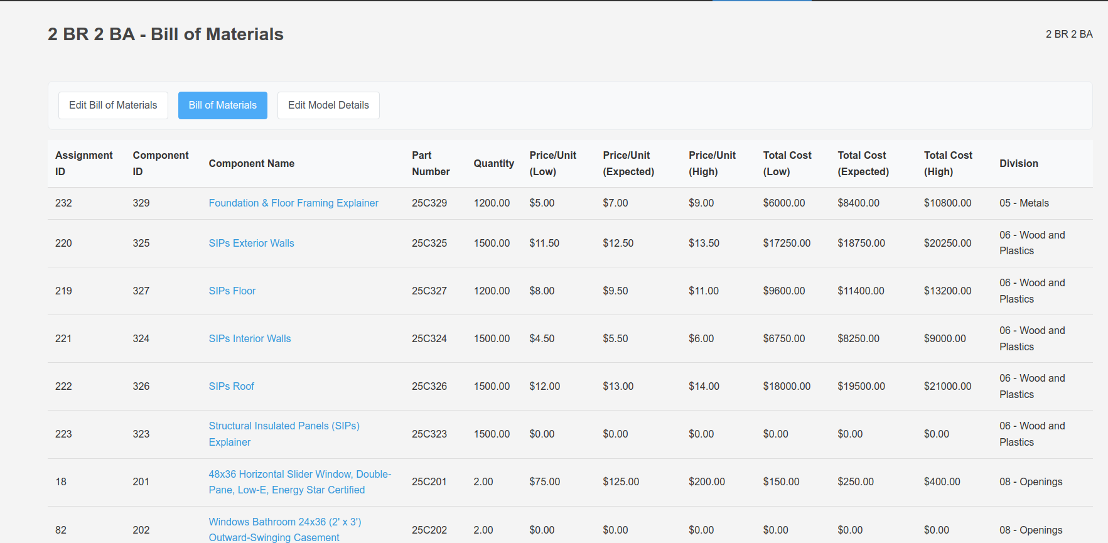Viewport: 1108px width, 543px height.
Task: Open the Edit Bill of Materials button
Action: (113, 105)
